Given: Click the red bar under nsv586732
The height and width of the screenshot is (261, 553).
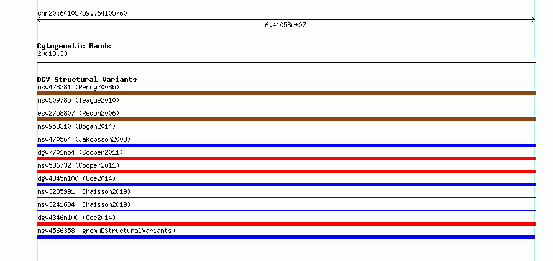Looking at the screenshot, I should (x=286, y=172).
